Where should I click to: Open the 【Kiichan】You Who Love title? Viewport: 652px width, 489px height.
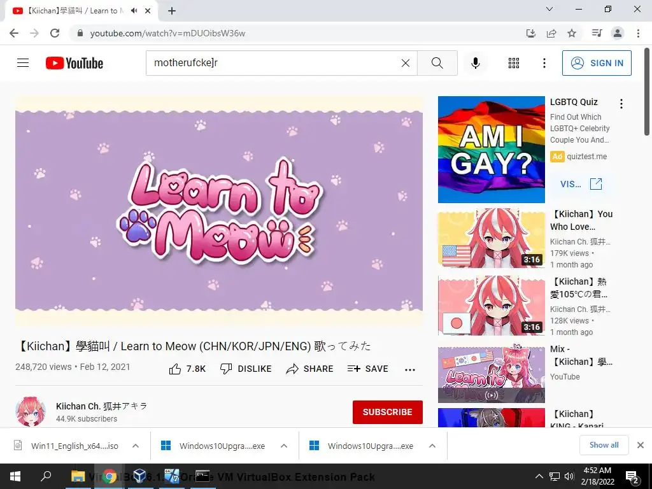581,220
